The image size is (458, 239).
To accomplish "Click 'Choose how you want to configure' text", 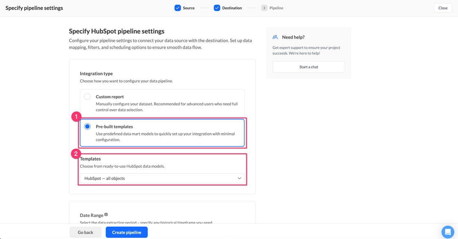I will tap(126, 81).
